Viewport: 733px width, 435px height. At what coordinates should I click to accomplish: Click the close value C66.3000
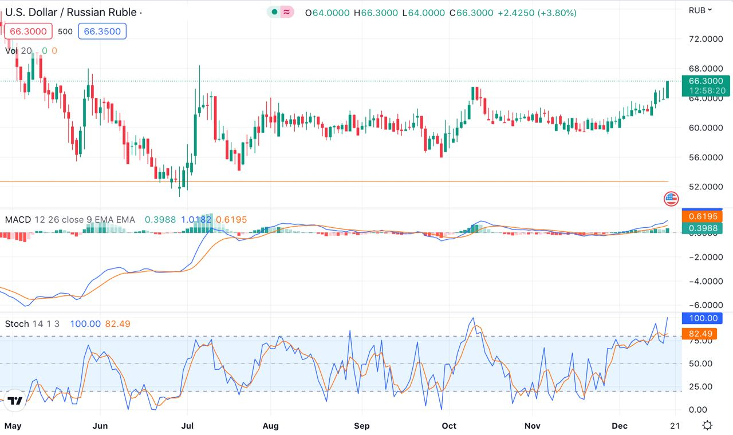(x=471, y=13)
